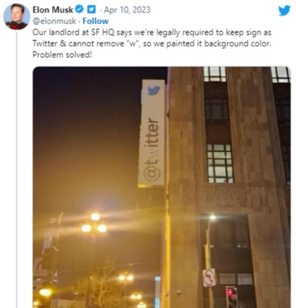Image resolution: width=296 pixels, height=308 pixels.
Task: Click the Elon Musk display name
Action: coord(53,9)
